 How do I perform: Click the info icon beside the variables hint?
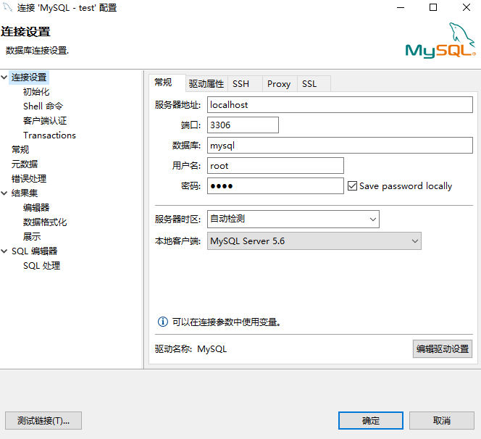pos(162,322)
